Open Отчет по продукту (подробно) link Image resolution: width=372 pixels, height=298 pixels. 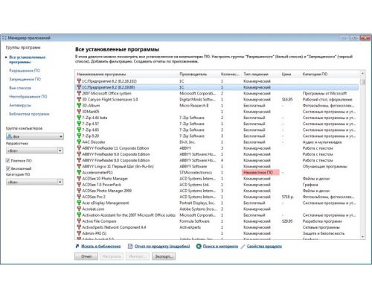[x=162, y=246]
